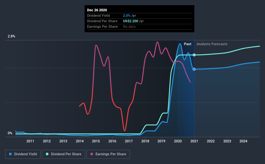The image size is (265, 164).
Task: Click the 2023 x-axis label
Action: [x=227, y=141]
